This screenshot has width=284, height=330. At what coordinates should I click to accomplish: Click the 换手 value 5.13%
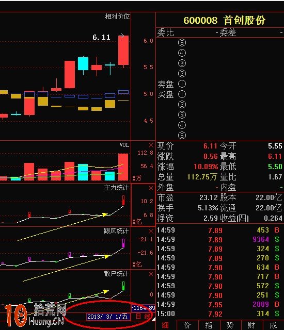pyautogui.click(x=208, y=208)
